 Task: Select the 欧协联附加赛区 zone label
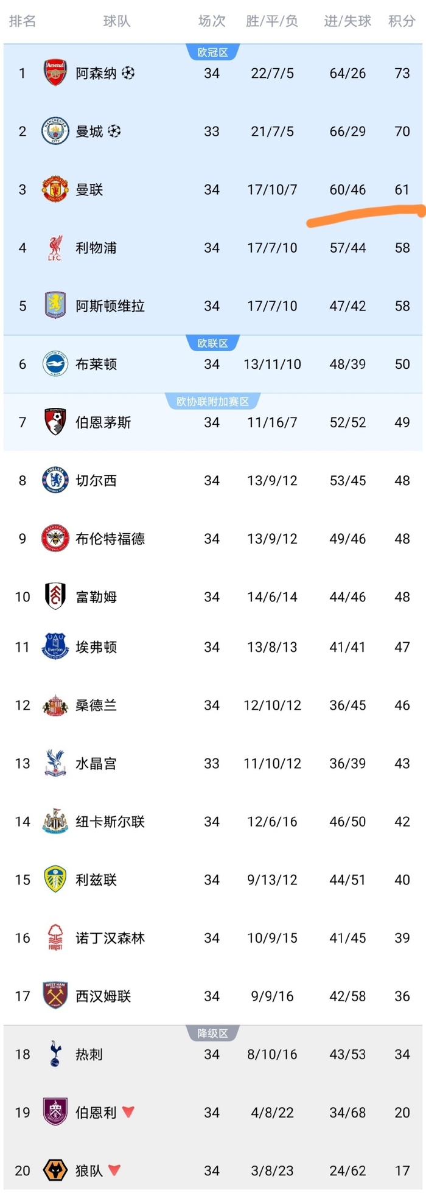(x=212, y=402)
